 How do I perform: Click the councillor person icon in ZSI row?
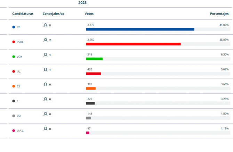45,114
